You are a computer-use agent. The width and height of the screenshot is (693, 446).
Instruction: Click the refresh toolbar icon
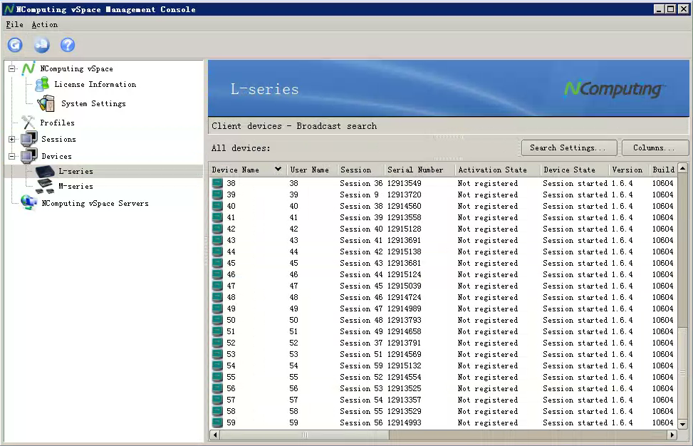click(15, 45)
